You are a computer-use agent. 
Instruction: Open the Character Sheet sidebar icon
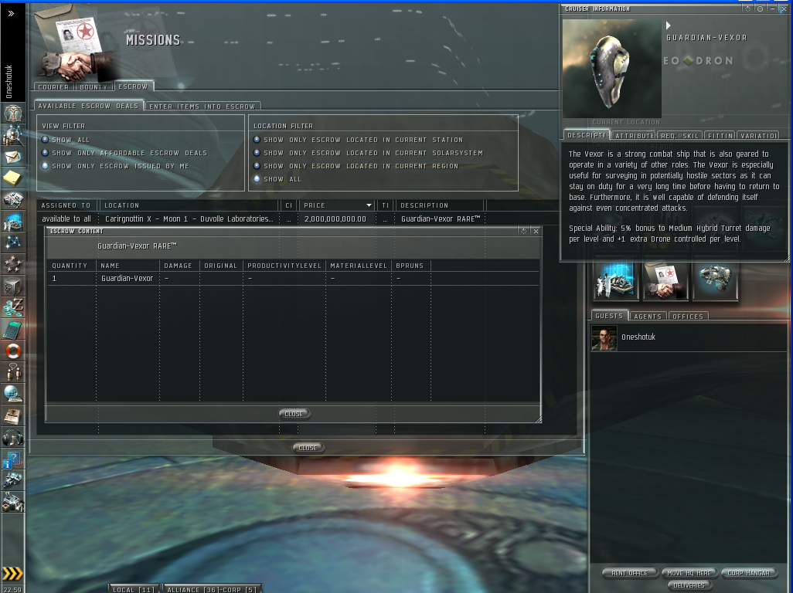pos(12,113)
